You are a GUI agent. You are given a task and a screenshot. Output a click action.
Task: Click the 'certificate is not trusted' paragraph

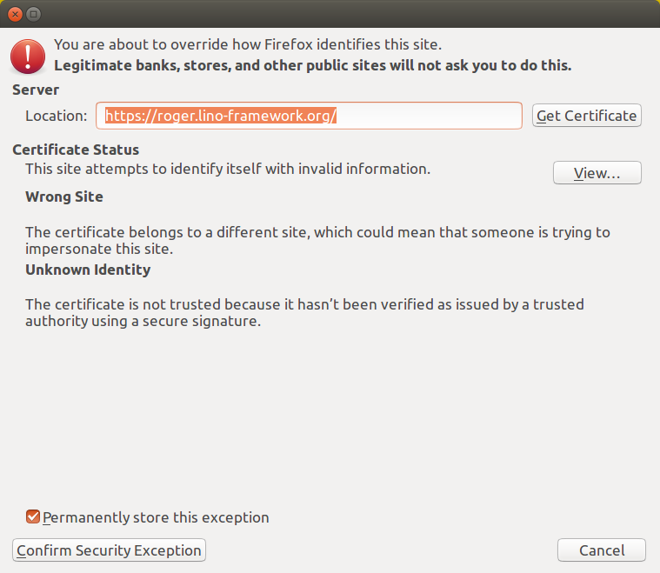tap(304, 312)
